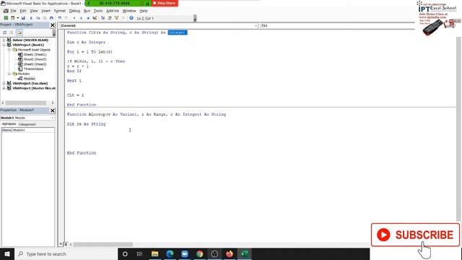Screen dimensions: 462x260
Task: Click the Undo toolbar icon
Action: 59,18
